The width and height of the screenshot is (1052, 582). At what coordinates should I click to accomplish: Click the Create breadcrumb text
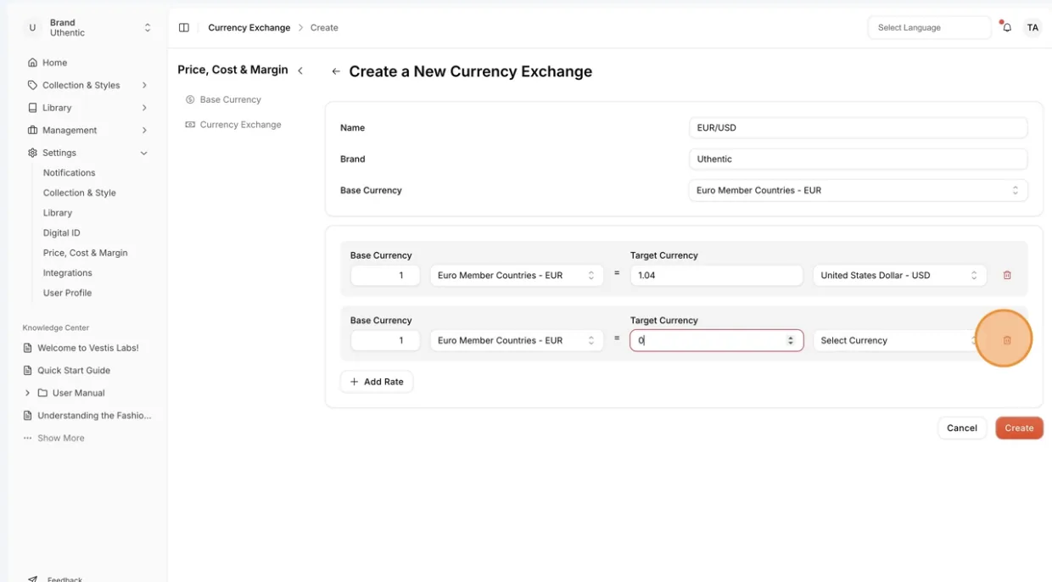pyautogui.click(x=324, y=28)
